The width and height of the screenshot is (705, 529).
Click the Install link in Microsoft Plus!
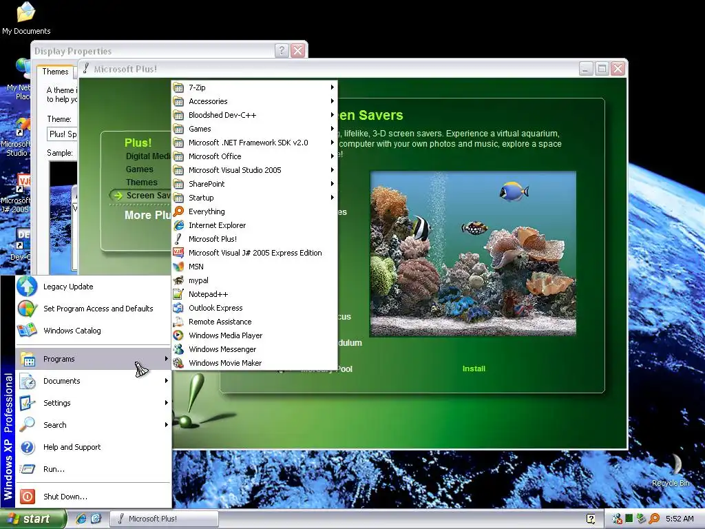click(x=474, y=369)
